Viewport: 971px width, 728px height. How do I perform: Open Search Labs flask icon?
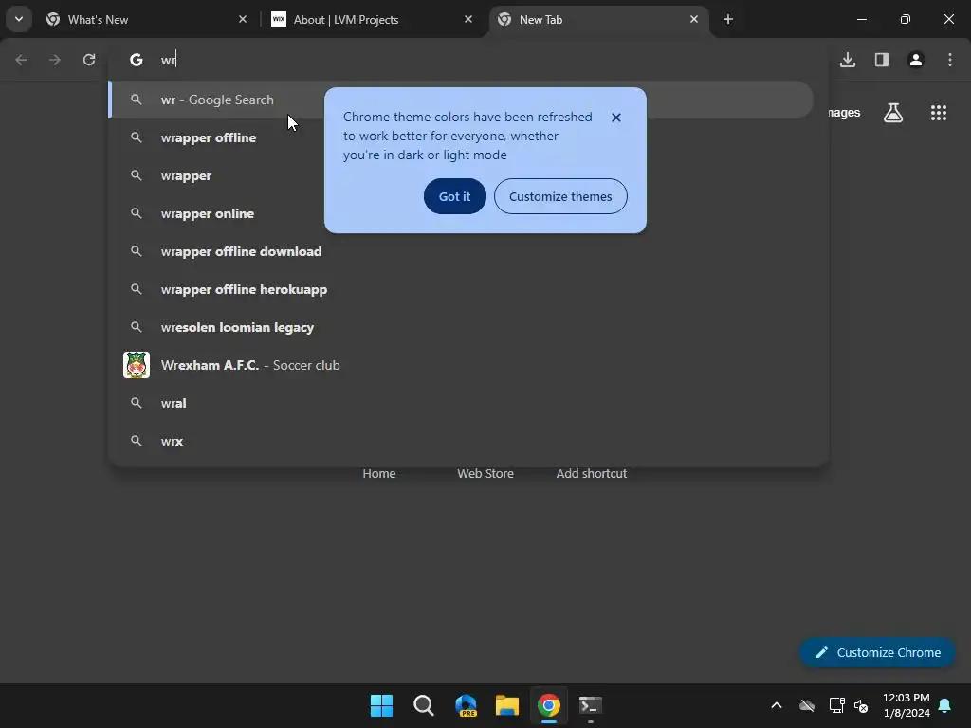(893, 113)
